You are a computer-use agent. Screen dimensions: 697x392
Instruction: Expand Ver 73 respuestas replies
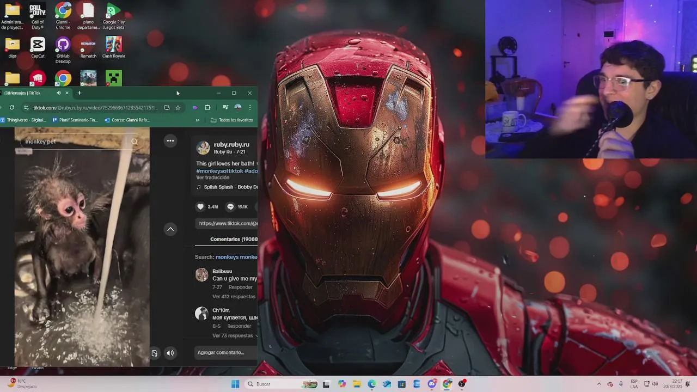[233, 335]
